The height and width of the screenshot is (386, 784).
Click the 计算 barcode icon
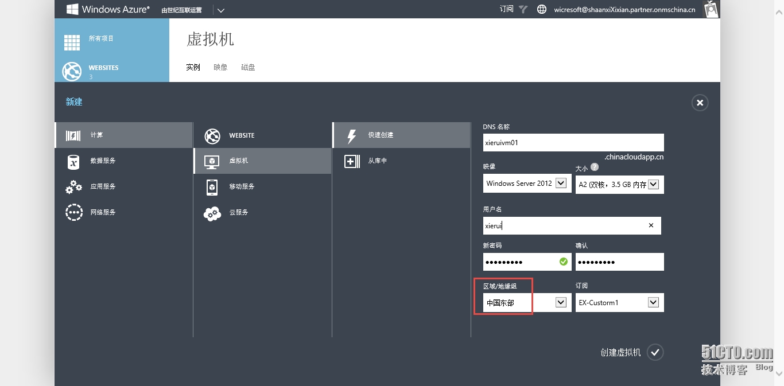(73, 135)
